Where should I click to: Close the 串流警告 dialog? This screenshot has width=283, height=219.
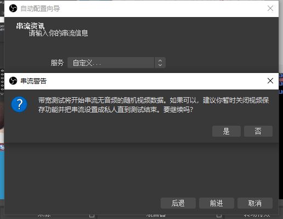(270, 81)
